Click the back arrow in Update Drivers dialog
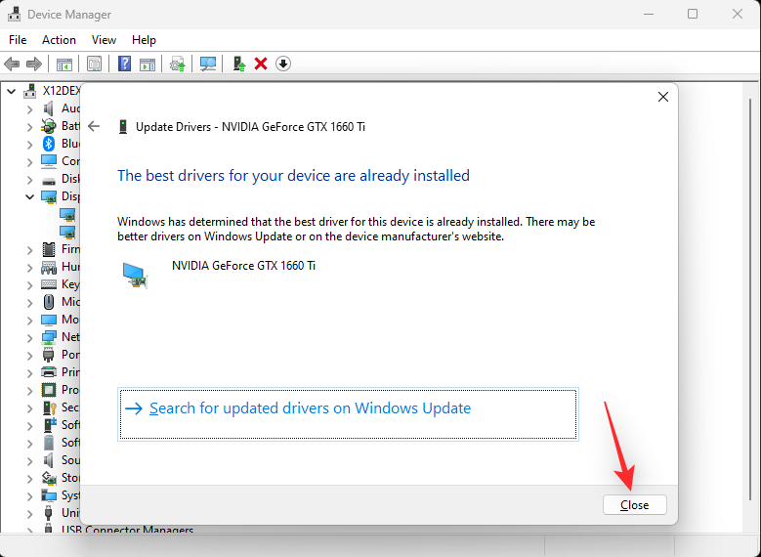Image resolution: width=761 pixels, height=557 pixels. [x=94, y=126]
